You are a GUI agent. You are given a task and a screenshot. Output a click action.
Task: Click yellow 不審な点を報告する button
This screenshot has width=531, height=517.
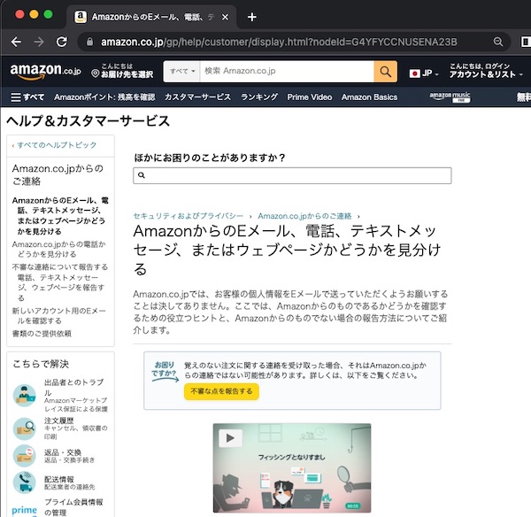[x=221, y=391]
